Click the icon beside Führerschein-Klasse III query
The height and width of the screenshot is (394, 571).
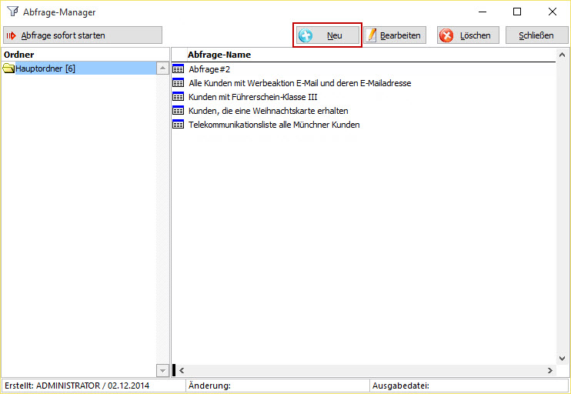179,97
